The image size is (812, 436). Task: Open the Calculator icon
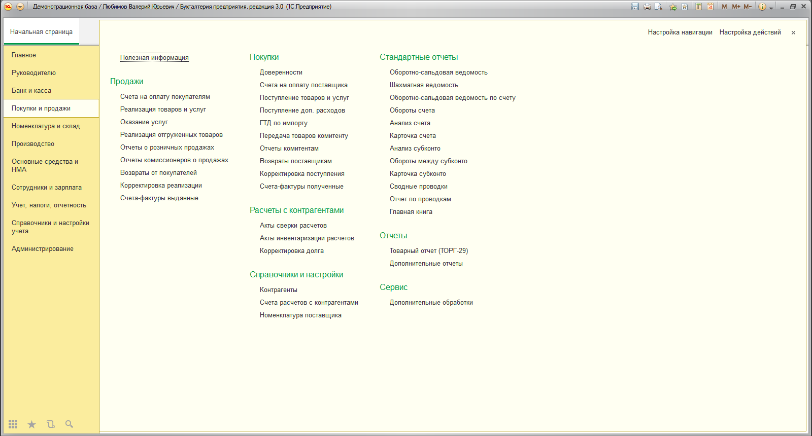699,7
